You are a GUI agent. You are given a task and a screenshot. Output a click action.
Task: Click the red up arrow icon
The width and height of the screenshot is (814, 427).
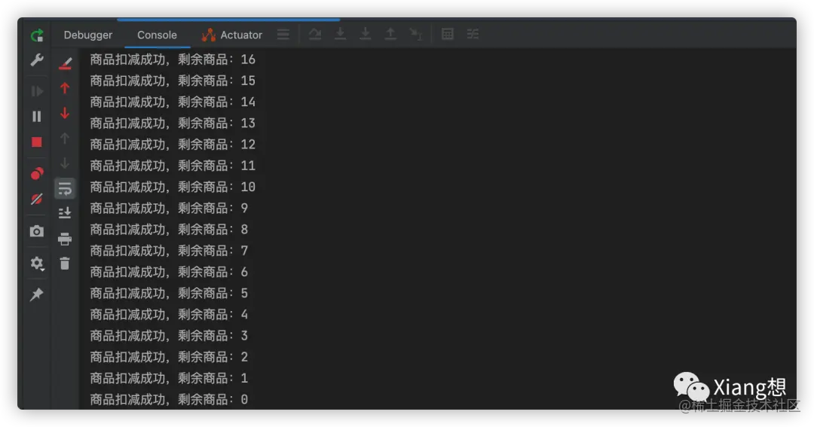point(65,88)
